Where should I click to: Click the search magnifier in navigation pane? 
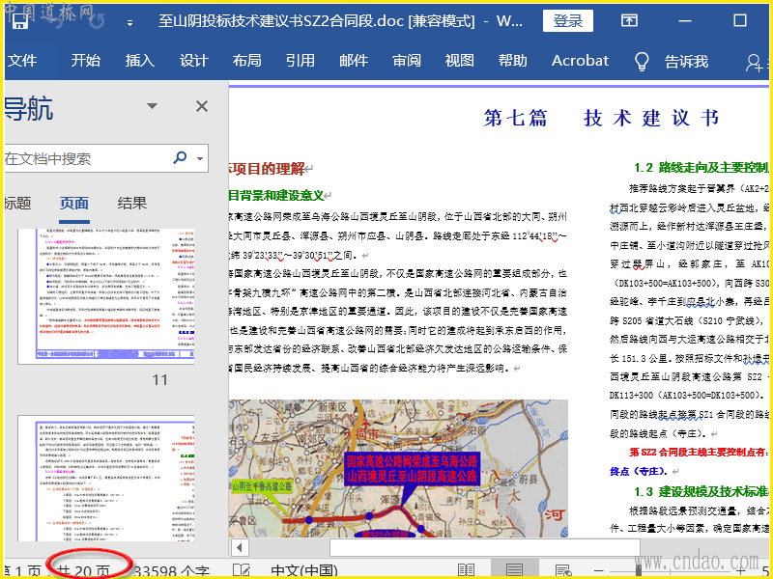coord(180,158)
